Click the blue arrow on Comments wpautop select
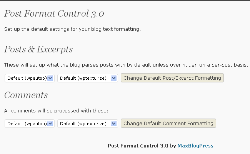 pos(50,124)
